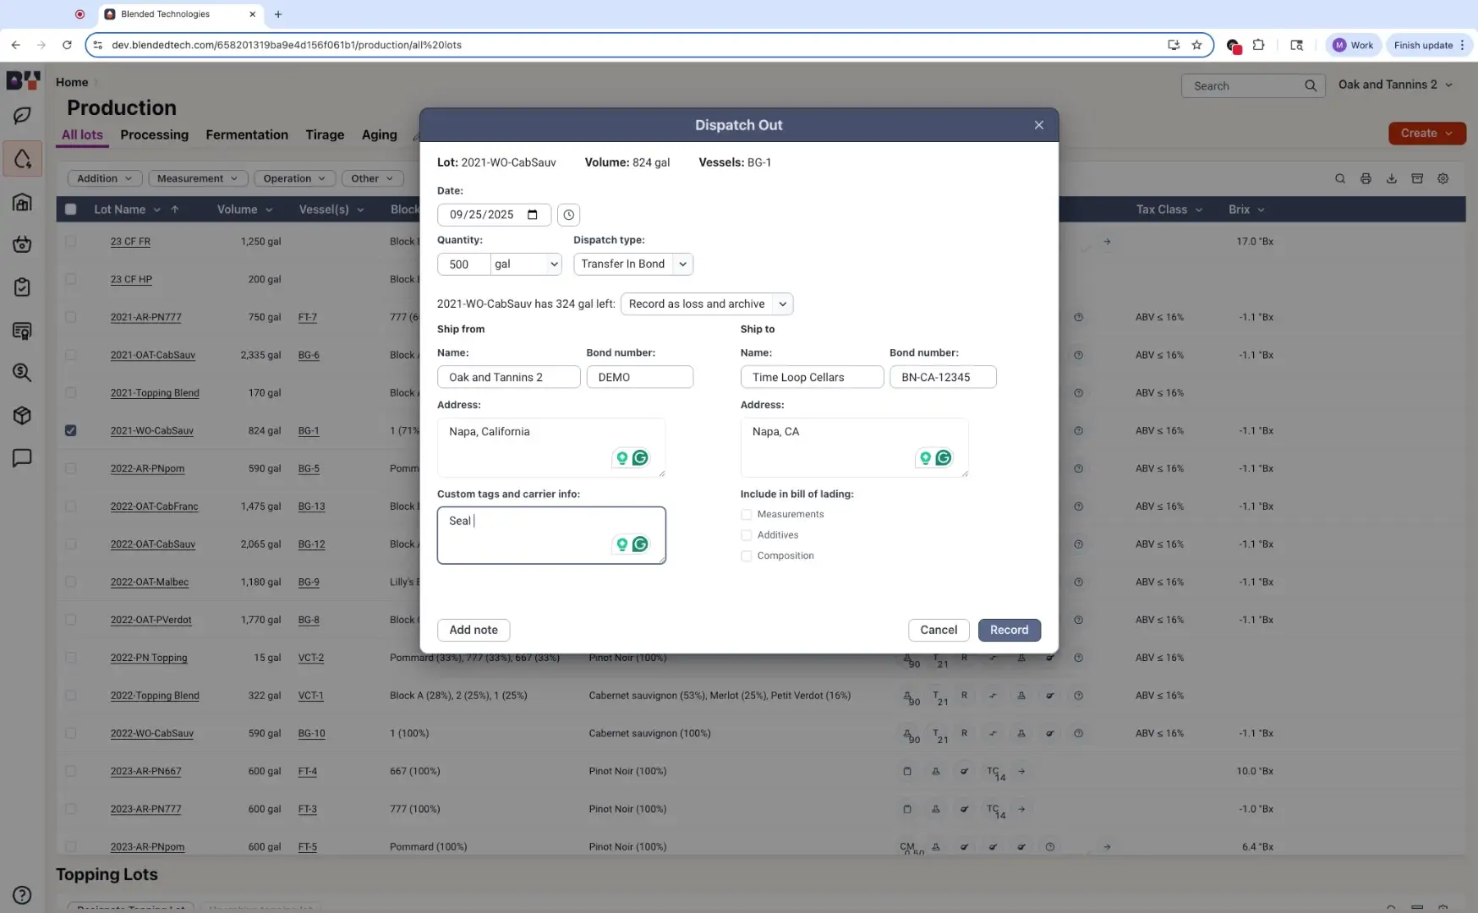Click the print icon above the table
The height and width of the screenshot is (913, 1478).
click(x=1366, y=178)
